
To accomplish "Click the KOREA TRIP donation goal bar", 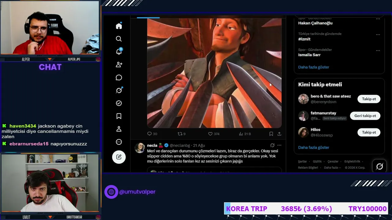I will pyautogui.click(x=306, y=209).
